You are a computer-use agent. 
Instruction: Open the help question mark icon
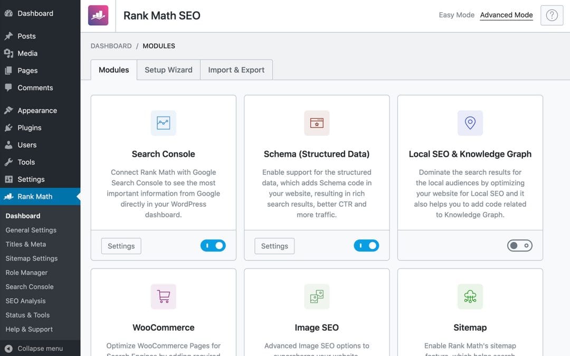click(552, 16)
